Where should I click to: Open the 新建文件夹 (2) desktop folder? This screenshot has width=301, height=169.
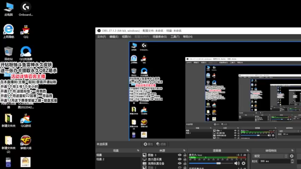(8, 145)
